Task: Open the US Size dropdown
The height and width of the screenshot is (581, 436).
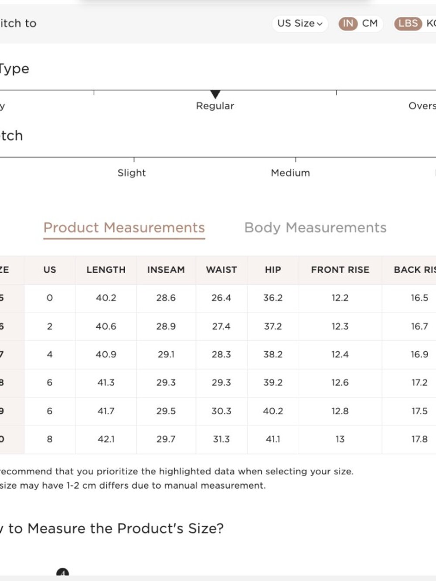Action: [300, 24]
